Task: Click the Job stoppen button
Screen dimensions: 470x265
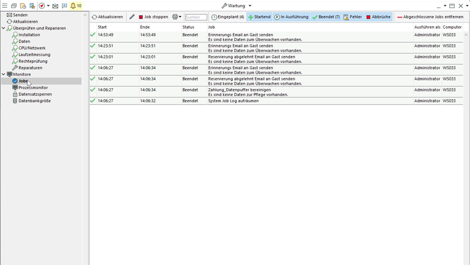Action: [x=153, y=17]
